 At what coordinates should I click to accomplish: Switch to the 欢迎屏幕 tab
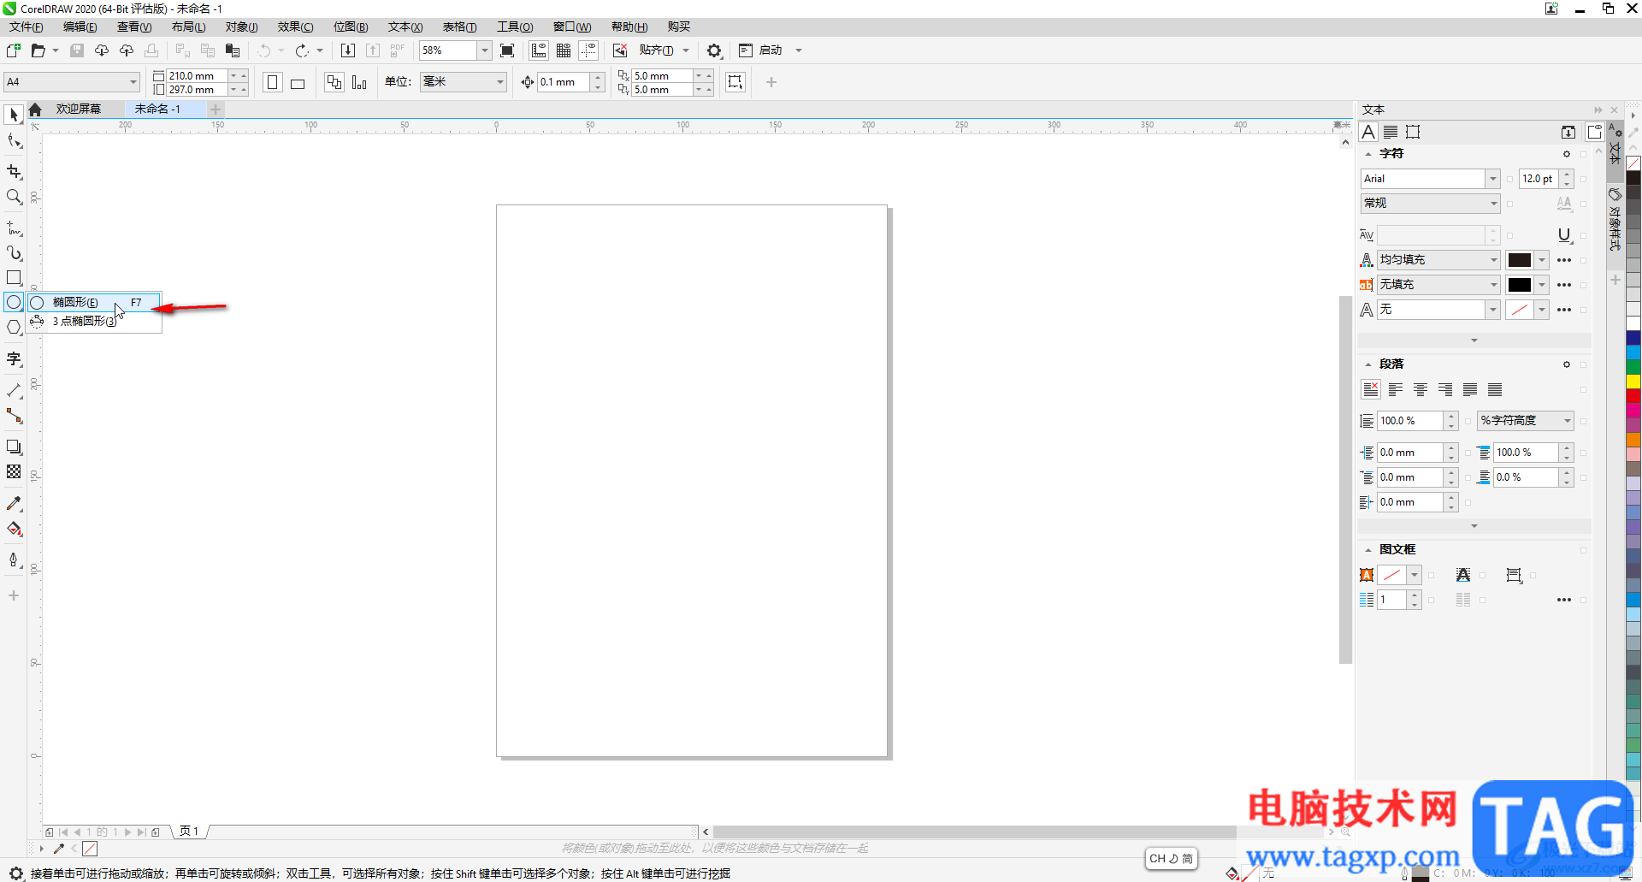click(x=79, y=109)
